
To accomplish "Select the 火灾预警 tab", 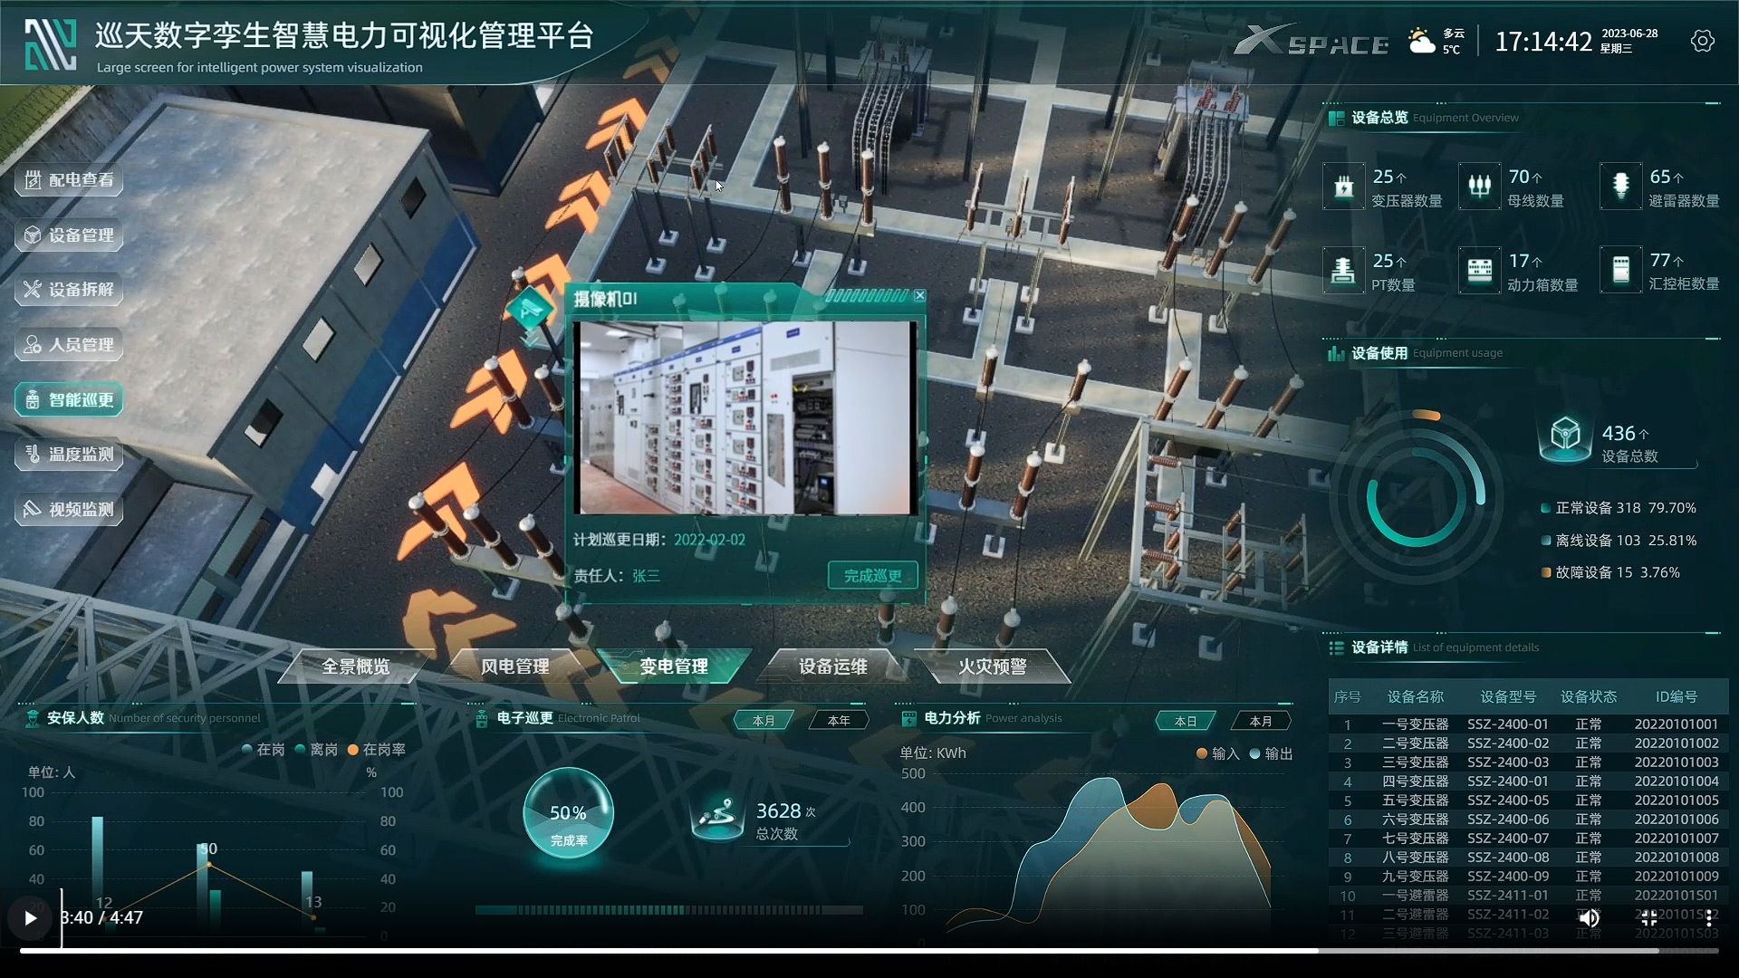I will tap(992, 666).
